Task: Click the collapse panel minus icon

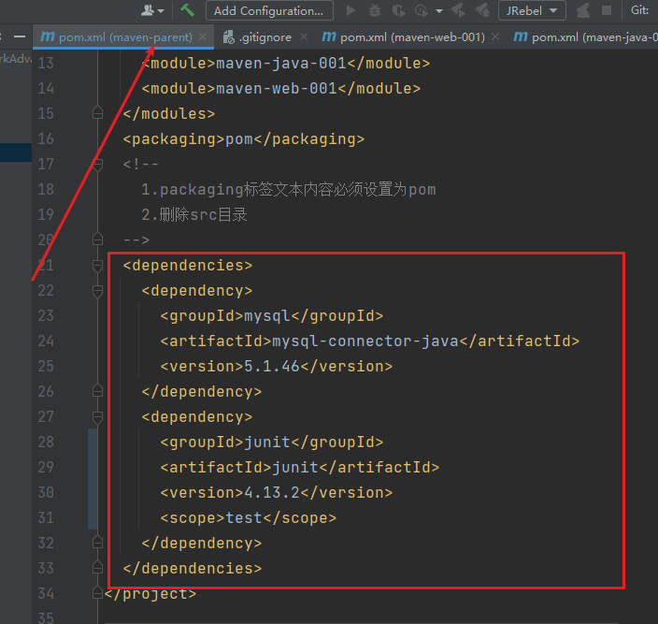Action: [x=20, y=36]
